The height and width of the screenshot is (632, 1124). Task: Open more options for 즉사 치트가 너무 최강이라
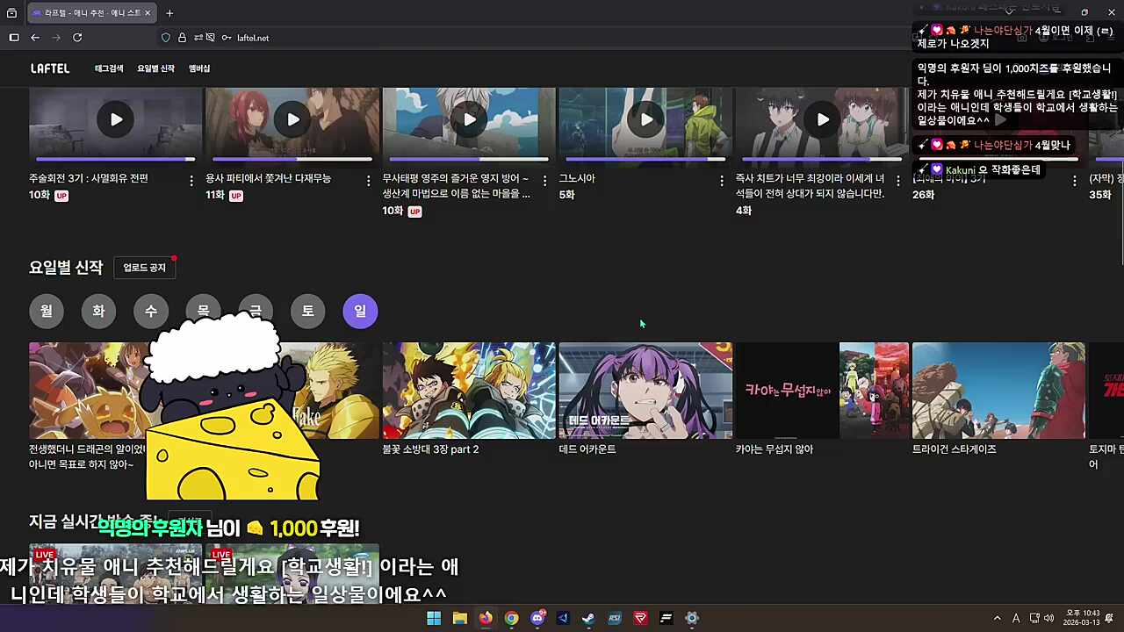point(897,179)
